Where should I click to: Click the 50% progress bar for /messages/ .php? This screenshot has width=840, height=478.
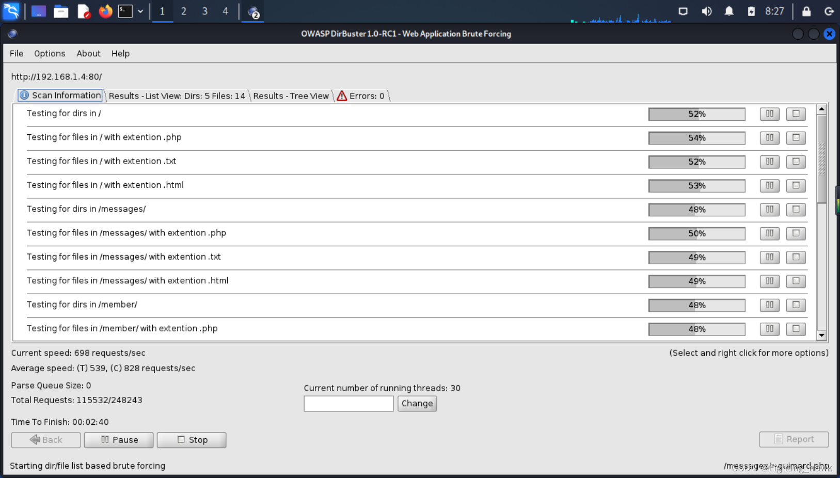pyautogui.click(x=696, y=233)
